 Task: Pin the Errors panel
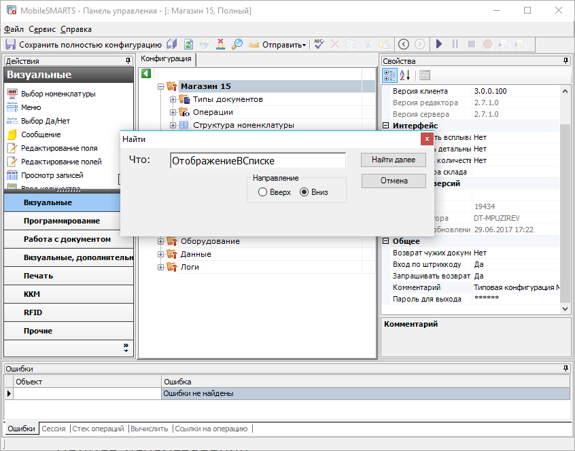pyautogui.click(x=566, y=369)
